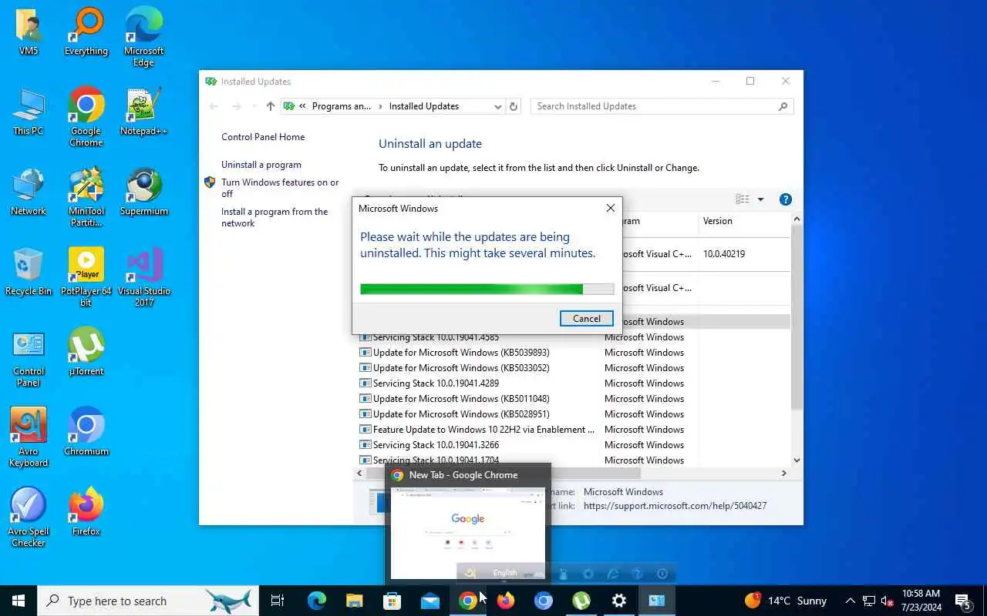987x616 pixels.
Task: Click the taskbar search box
Action: pyautogui.click(x=148, y=601)
